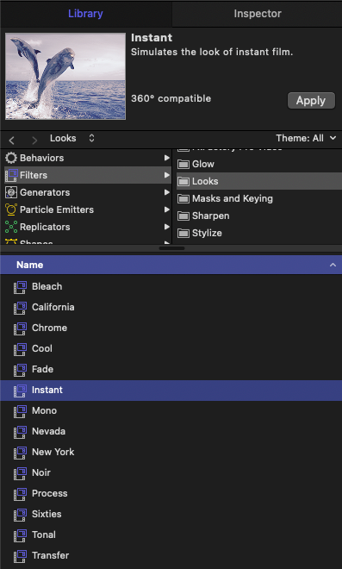Screen dimensions: 342x569
Task: Expand the Generators arrow
Action: coord(166,192)
